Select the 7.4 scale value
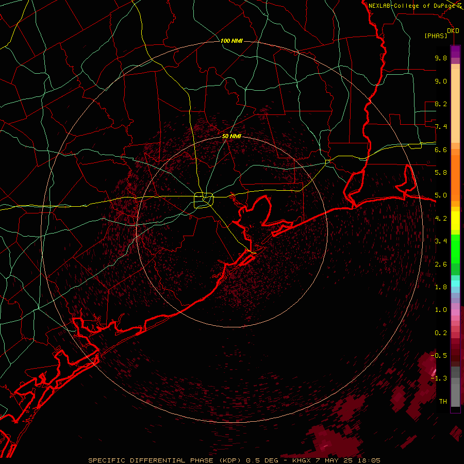 click(441, 127)
